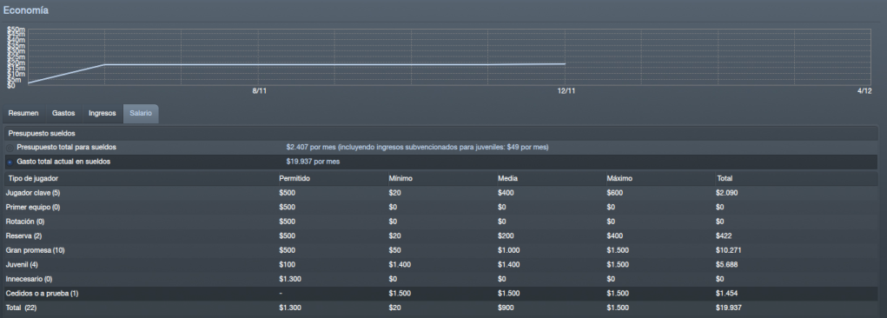The width and height of the screenshot is (887, 318).
Task: Select the Jugador clave (5) row
Action: click(441, 193)
